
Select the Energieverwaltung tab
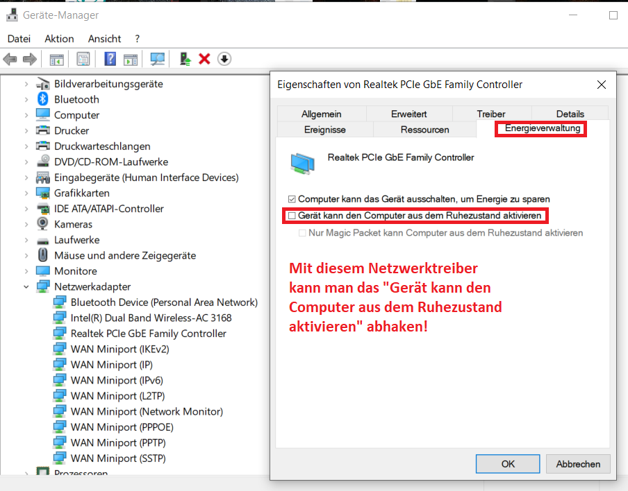543,128
